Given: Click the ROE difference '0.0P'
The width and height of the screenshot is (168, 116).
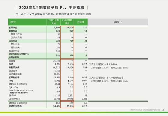Looking at the screenshot, I should click(x=85, y=81).
